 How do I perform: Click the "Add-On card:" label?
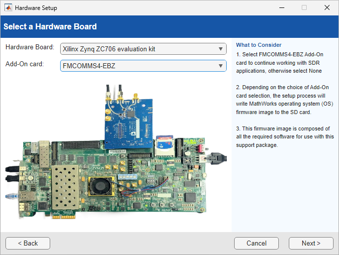click(26, 64)
